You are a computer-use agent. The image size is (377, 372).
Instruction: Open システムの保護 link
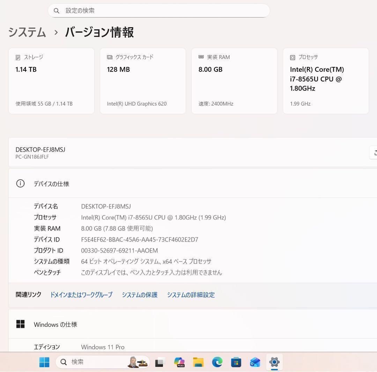click(140, 295)
